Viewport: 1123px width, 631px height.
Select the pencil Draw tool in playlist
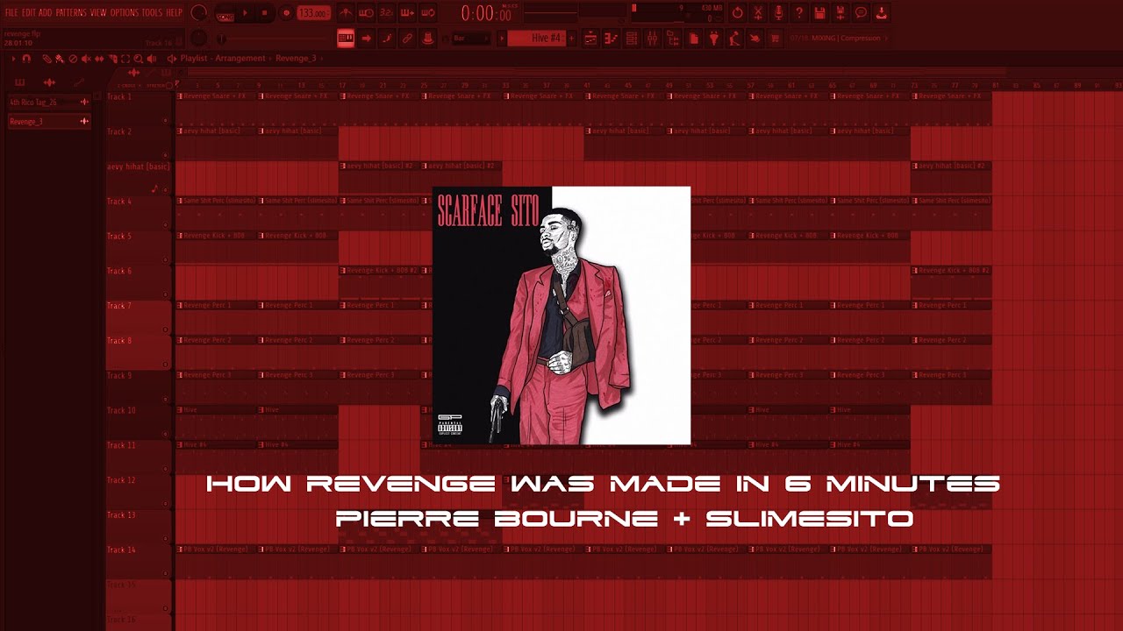[46, 59]
